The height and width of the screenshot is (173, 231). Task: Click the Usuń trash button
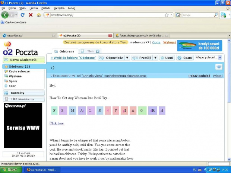click(167, 58)
